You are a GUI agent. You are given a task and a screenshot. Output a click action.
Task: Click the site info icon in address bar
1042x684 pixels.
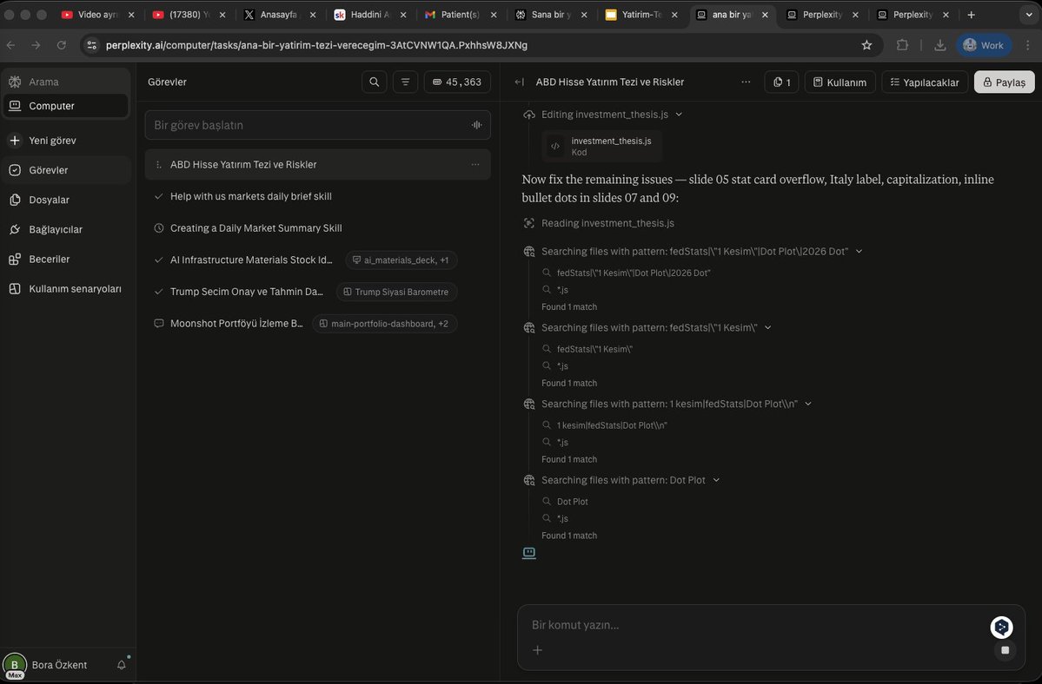pos(92,45)
